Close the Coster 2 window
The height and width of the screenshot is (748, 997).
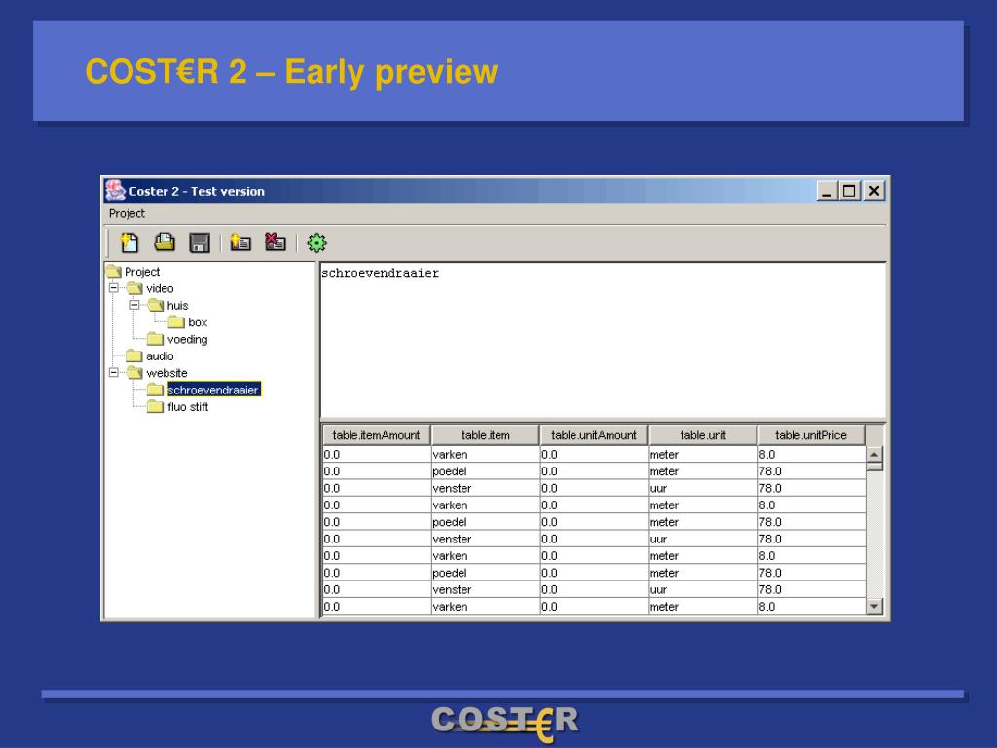(x=875, y=191)
